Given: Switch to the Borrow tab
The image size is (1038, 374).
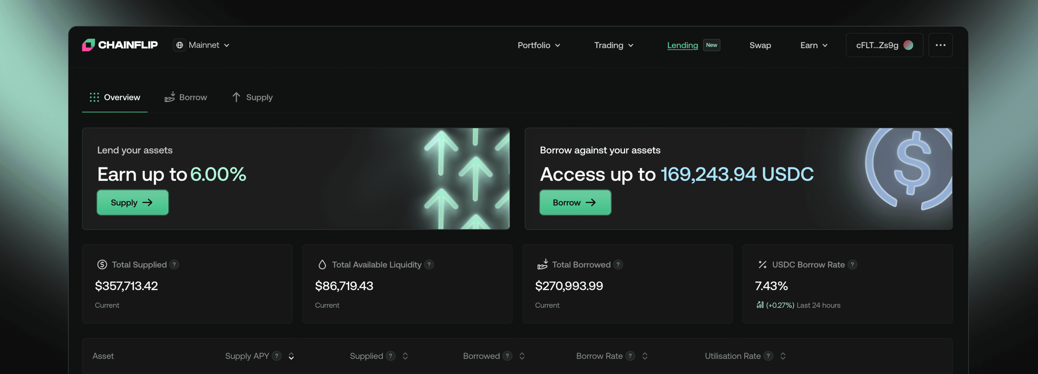Looking at the screenshot, I should tap(186, 97).
